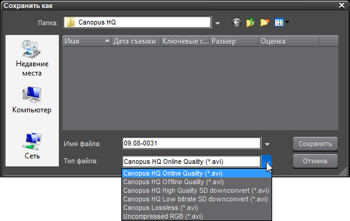This screenshot has height=221, width=350.
Task: Go back to the previous folder
Action: point(237,23)
